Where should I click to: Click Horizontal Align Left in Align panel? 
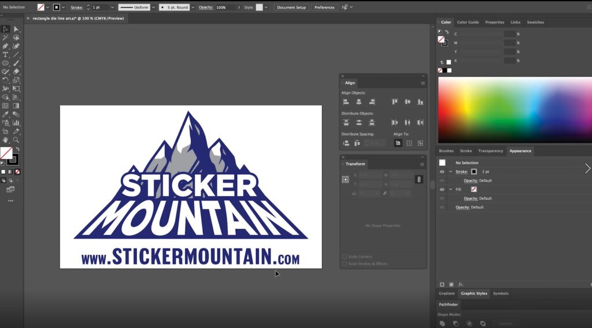[x=346, y=102]
